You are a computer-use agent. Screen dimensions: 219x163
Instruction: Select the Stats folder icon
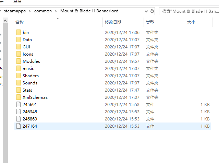coord(19,90)
